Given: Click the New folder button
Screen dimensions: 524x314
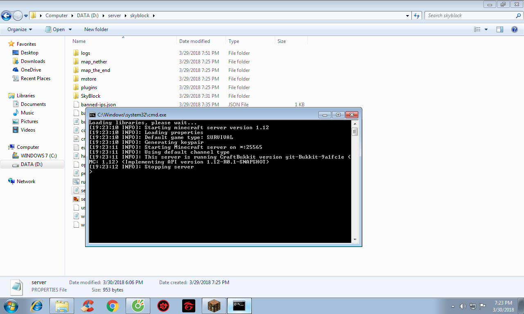Looking at the screenshot, I should click(96, 29).
